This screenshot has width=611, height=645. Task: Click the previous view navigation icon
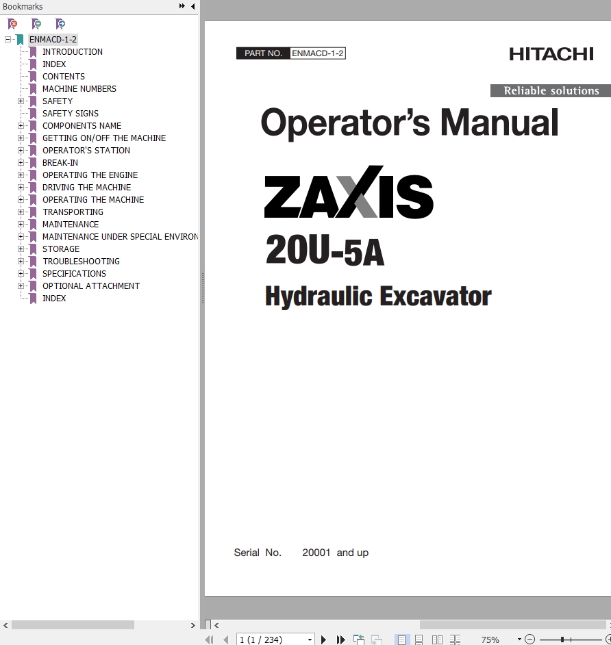359,640
